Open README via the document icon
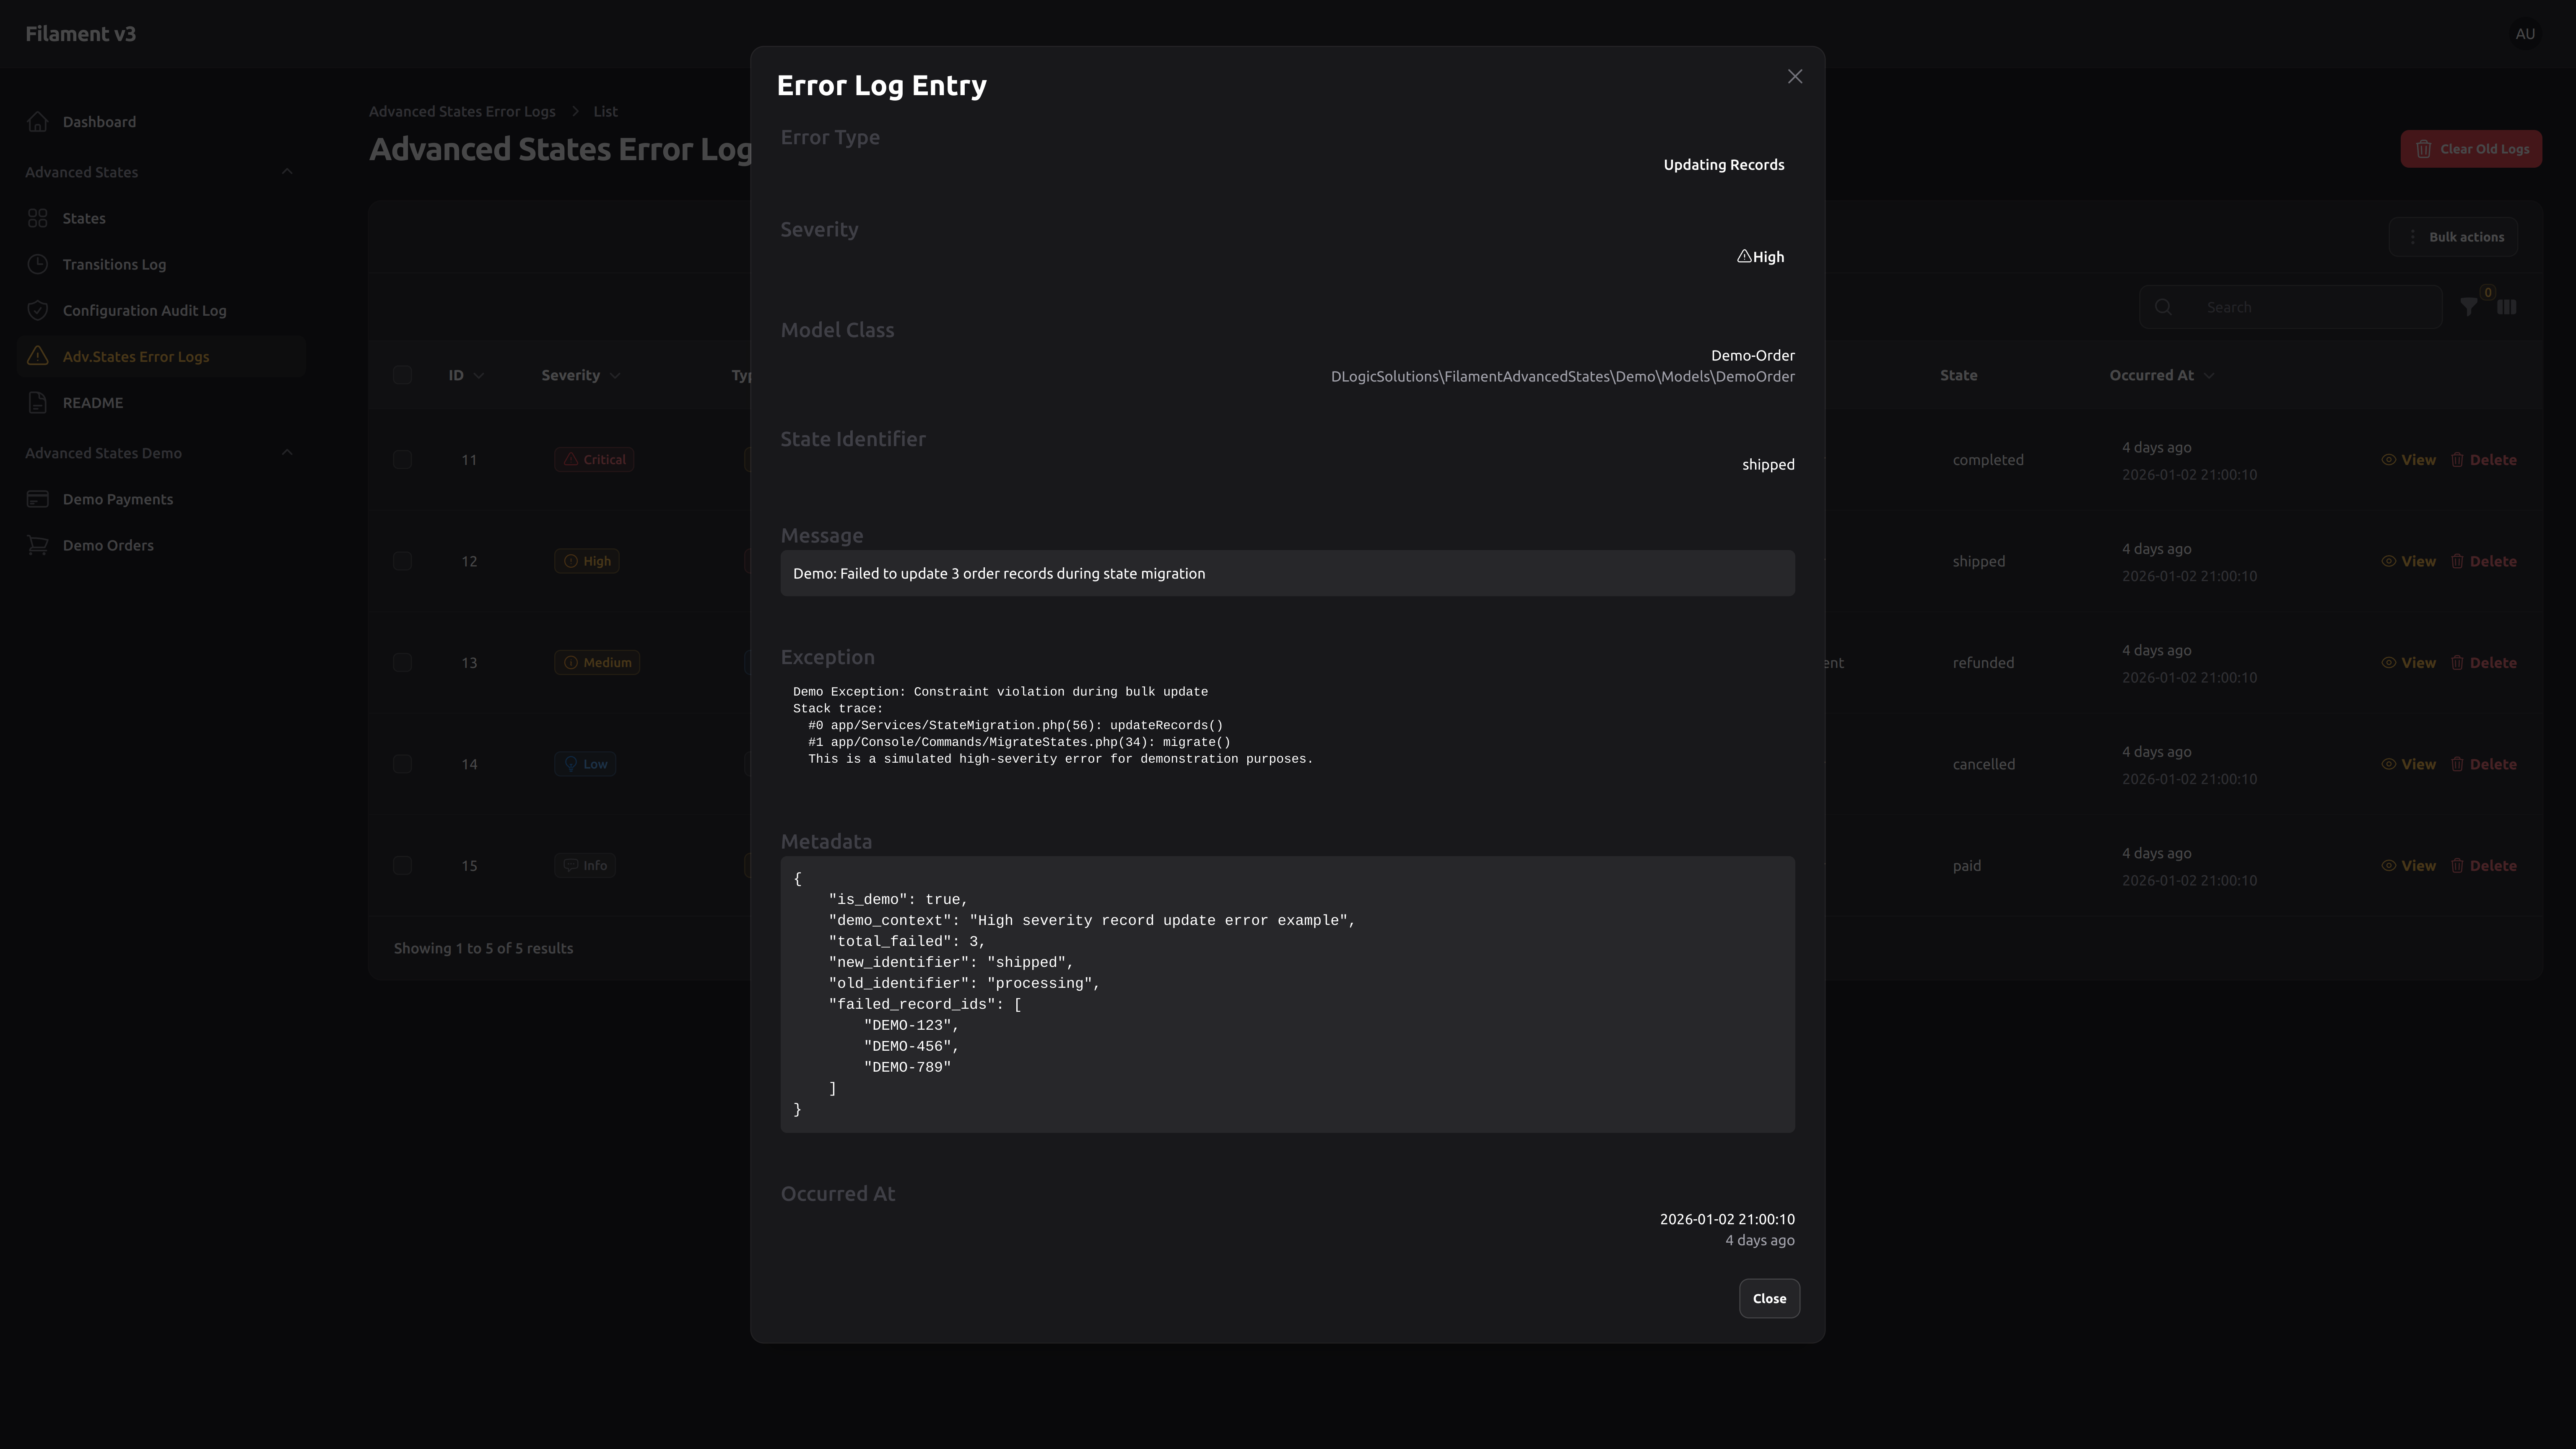Viewport: 2576px width, 1449px height. (38, 402)
